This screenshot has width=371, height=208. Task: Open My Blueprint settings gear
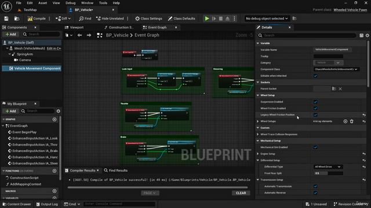tap(58, 111)
